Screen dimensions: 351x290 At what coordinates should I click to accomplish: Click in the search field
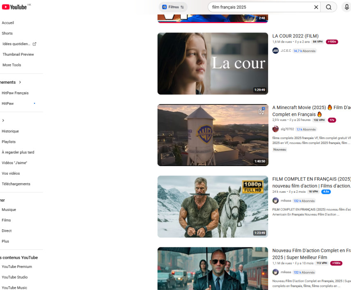pyautogui.click(x=259, y=7)
